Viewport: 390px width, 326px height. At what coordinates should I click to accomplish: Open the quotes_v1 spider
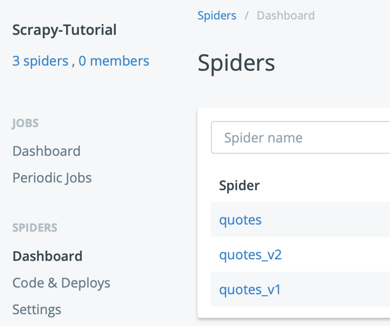pyautogui.click(x=250, y=290)
